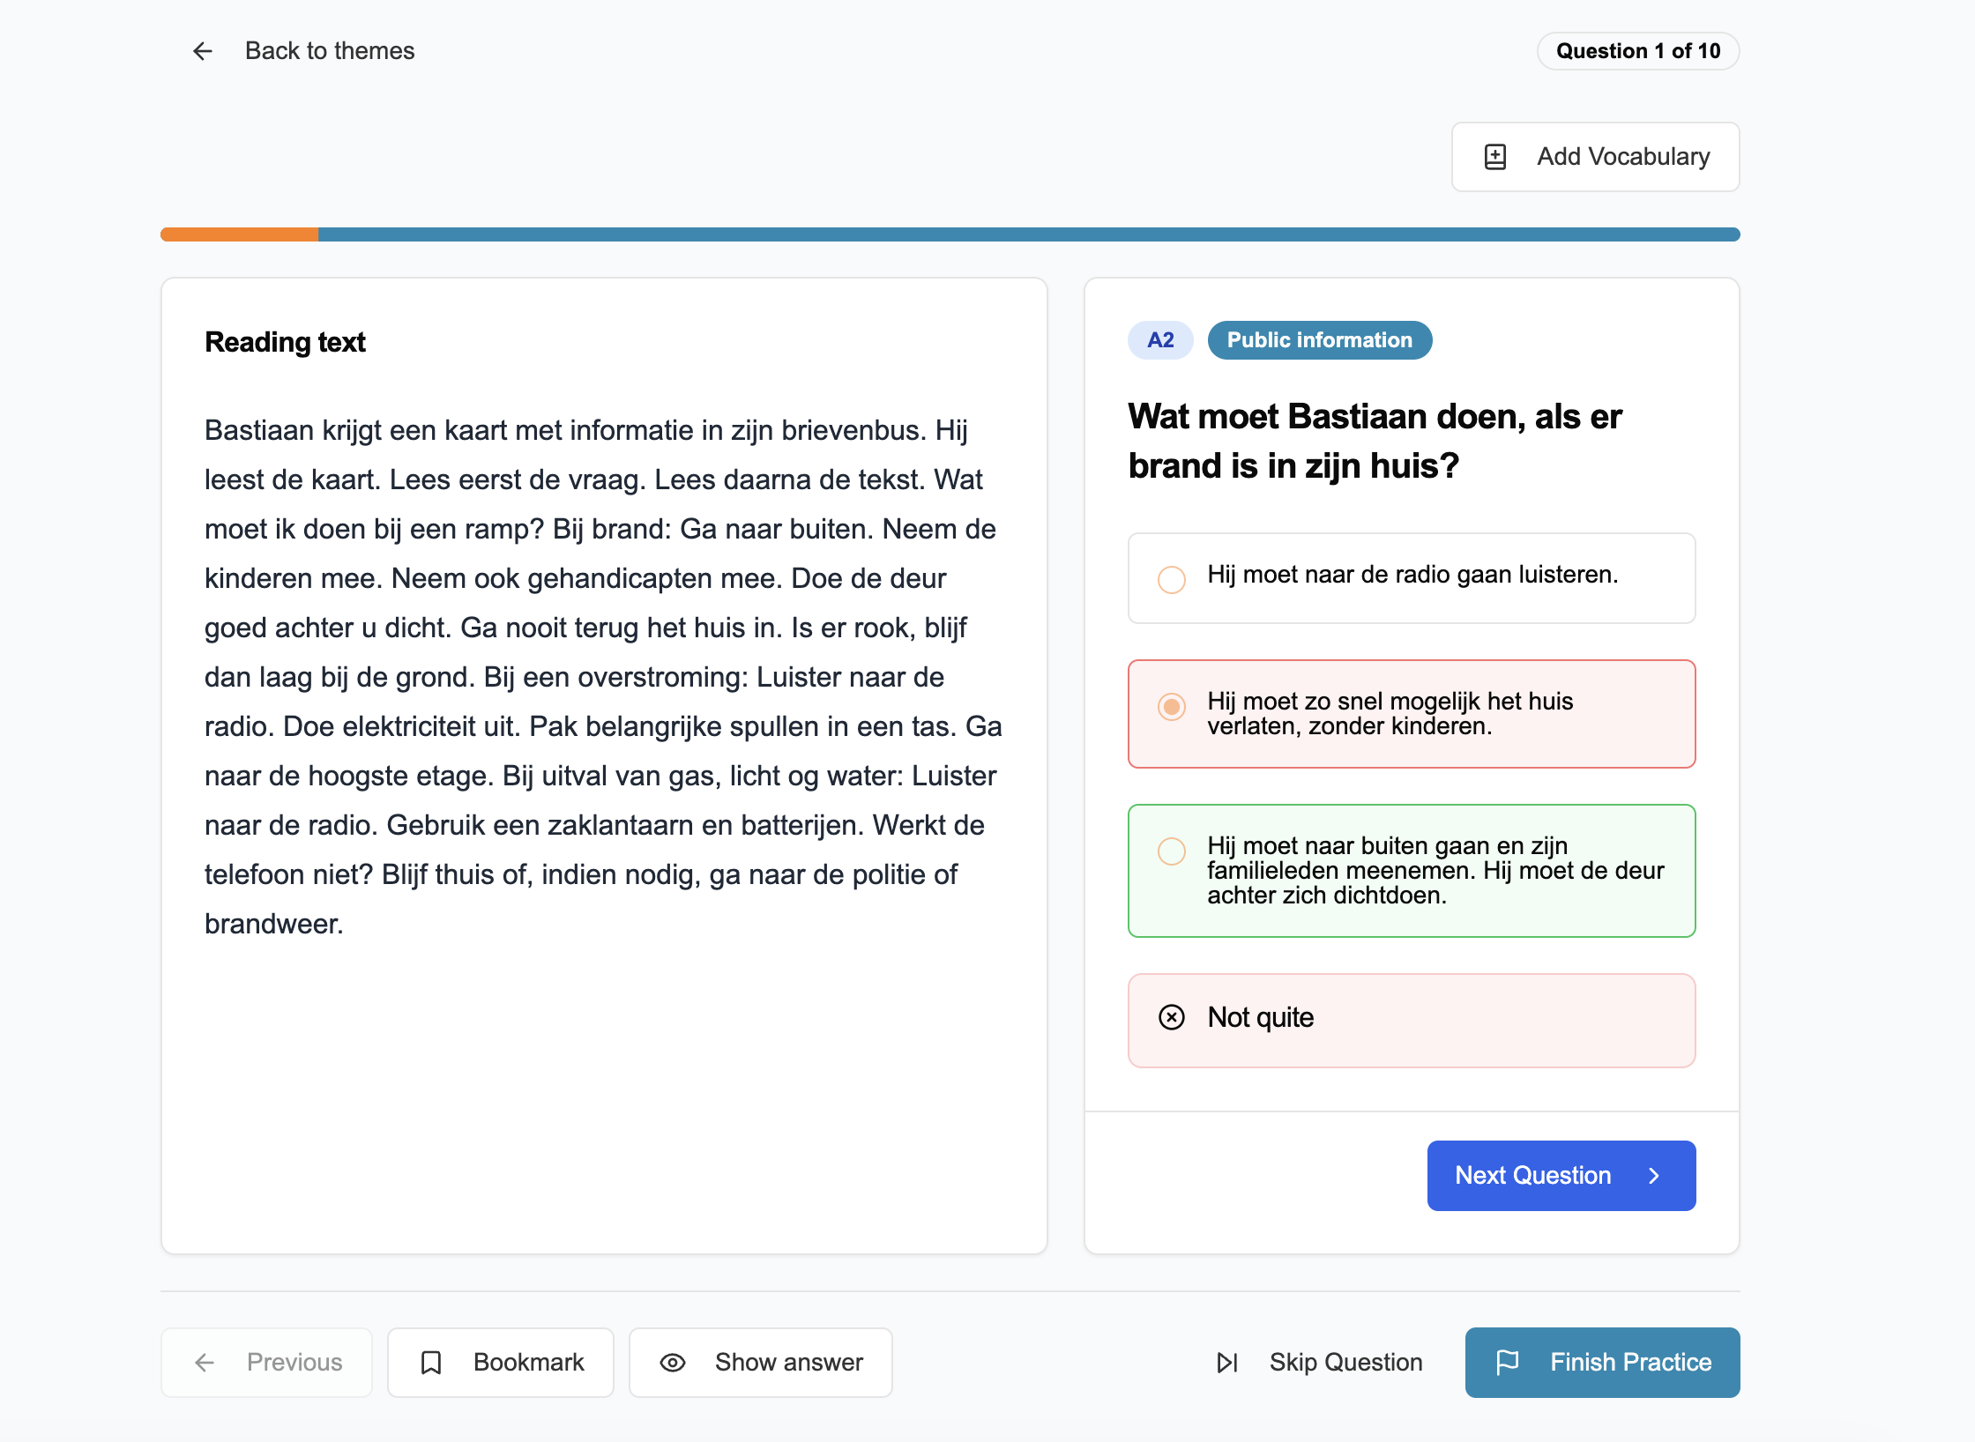
Task: Click the Previous button
Action: (266, 1363)
